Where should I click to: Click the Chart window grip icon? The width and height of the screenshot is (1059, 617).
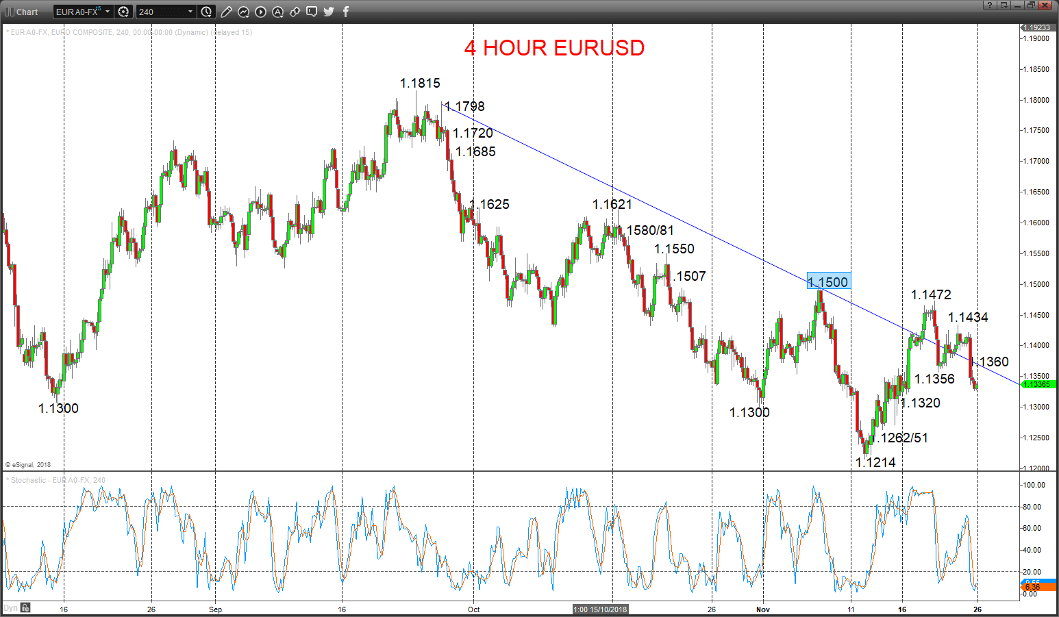(x=10, y=12)
